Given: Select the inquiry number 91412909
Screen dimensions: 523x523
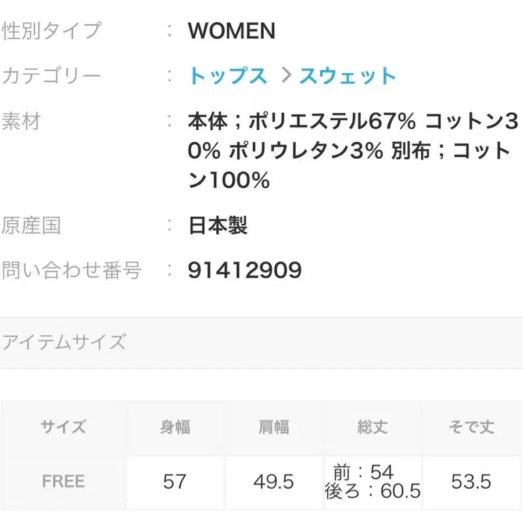Looking at the screenshot, I should [245, 270].
